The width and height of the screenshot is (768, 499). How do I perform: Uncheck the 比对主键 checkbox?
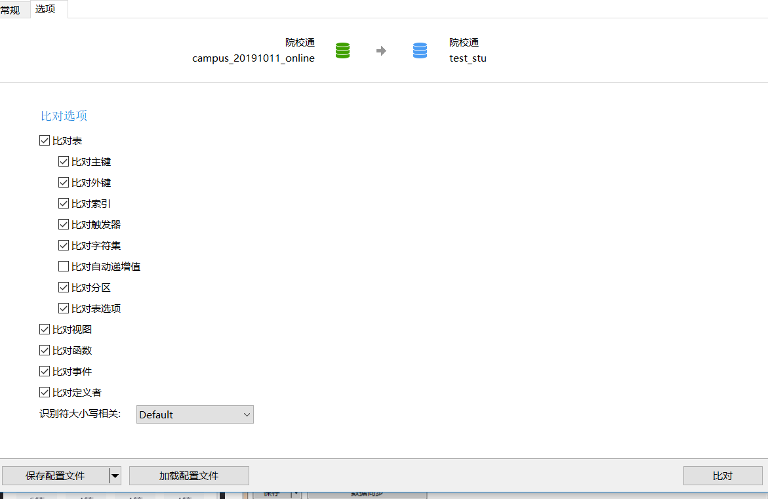click(x=64, y=161)
